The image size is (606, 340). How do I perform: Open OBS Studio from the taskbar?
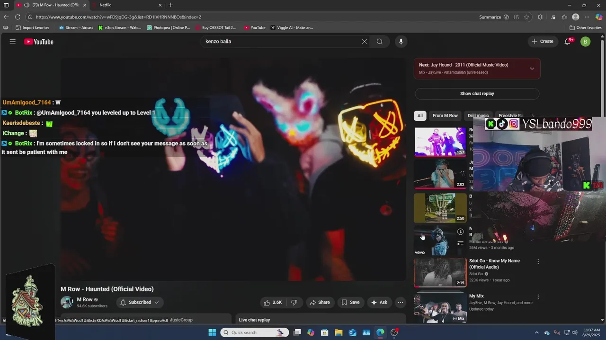click(394, 332)
